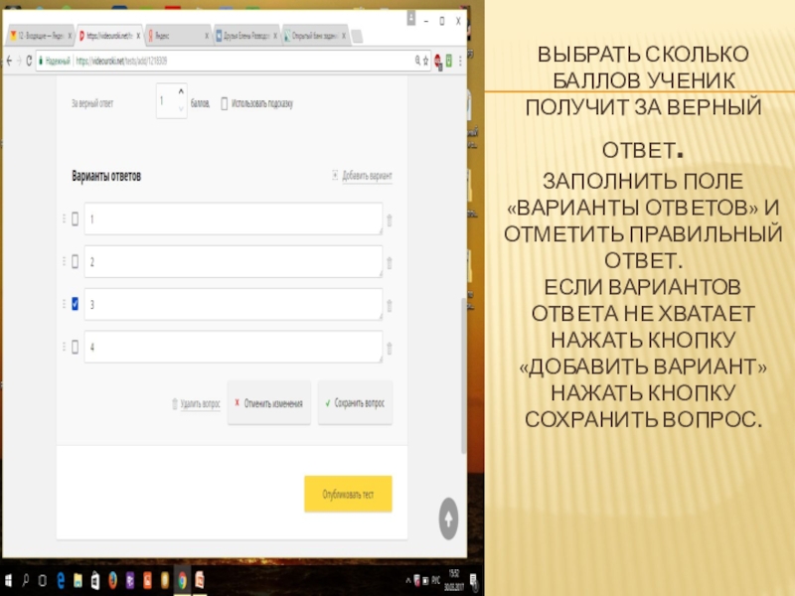Mark answer 1 as correct
This screenshot has width=795, height=596.
coord(75,220)
